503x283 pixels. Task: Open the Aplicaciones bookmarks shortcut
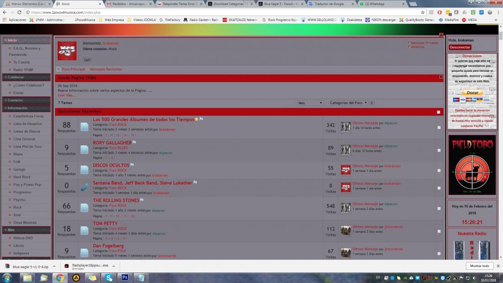(15, 20)
